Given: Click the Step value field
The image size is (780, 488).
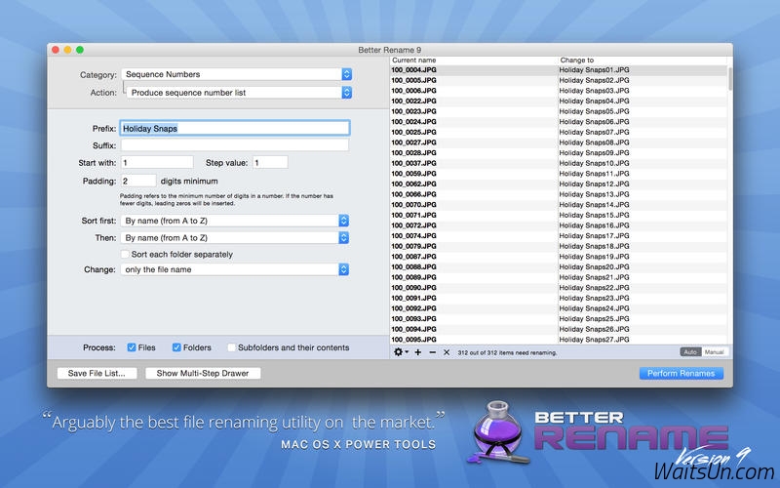Looking at the screenshot, I should tap(270, 163).
